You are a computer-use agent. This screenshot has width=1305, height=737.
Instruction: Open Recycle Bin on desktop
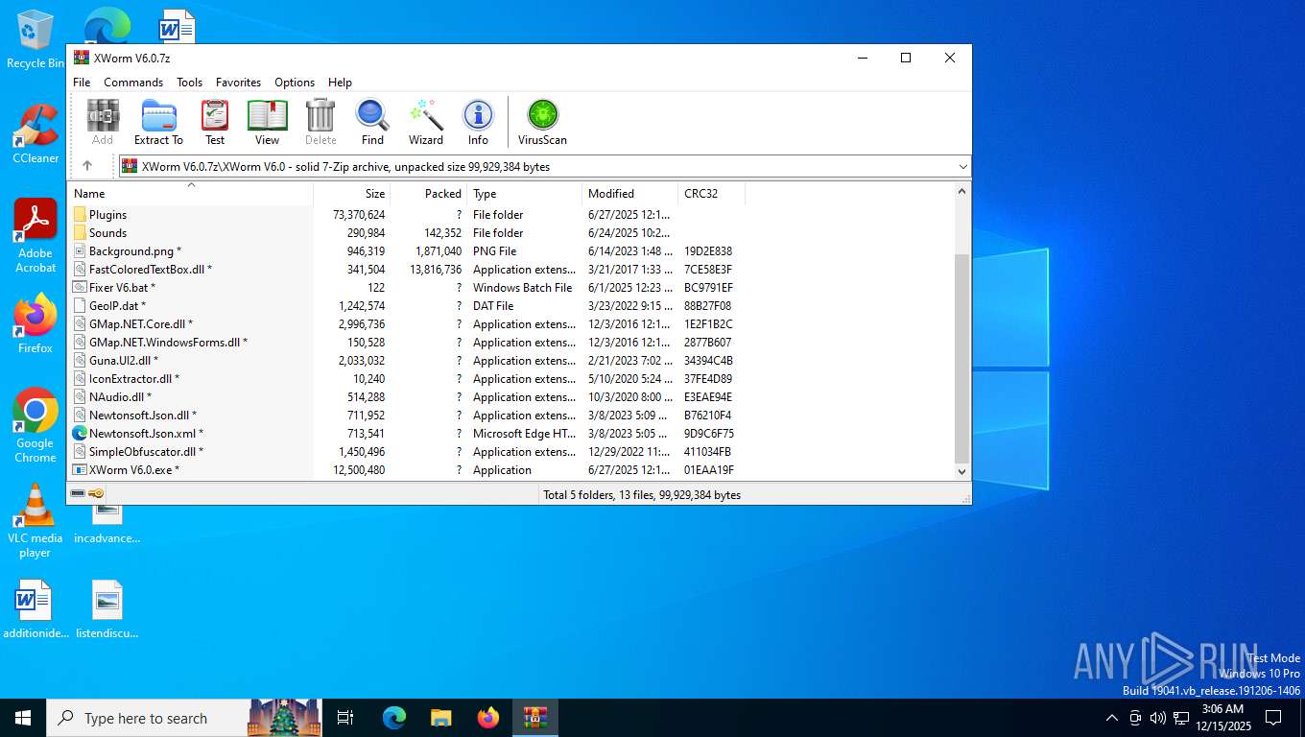pos(35,40)
